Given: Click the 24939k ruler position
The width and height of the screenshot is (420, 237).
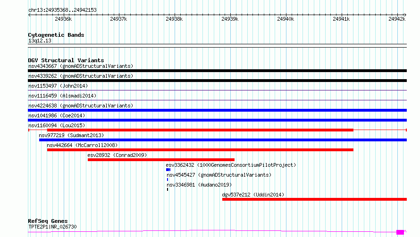Looking at the screenshot, I should [x=230, y=19].
